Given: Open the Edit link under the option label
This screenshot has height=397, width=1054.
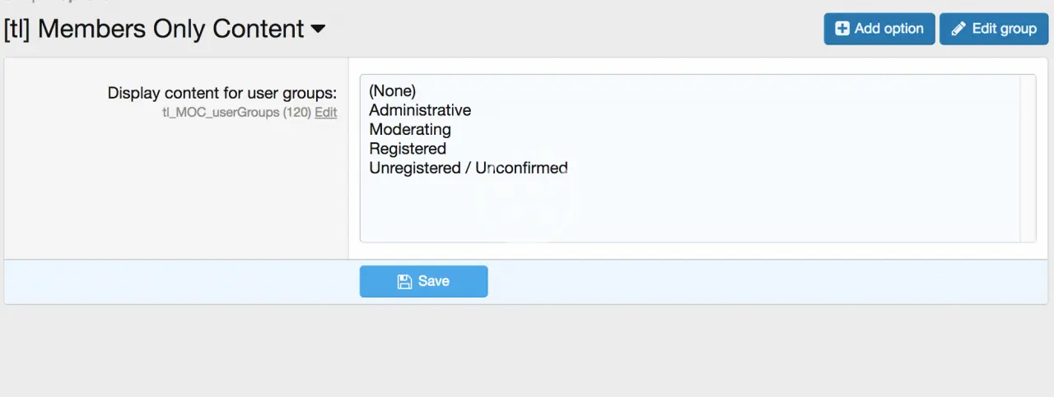Looking at the screenshot, I should tap(325, 113).
